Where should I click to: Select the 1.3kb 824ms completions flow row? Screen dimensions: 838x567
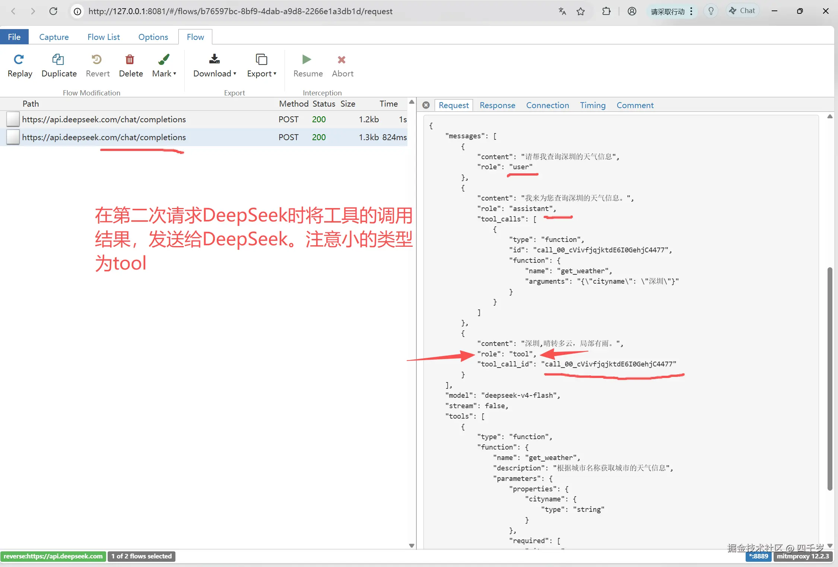tap(204, 137)
